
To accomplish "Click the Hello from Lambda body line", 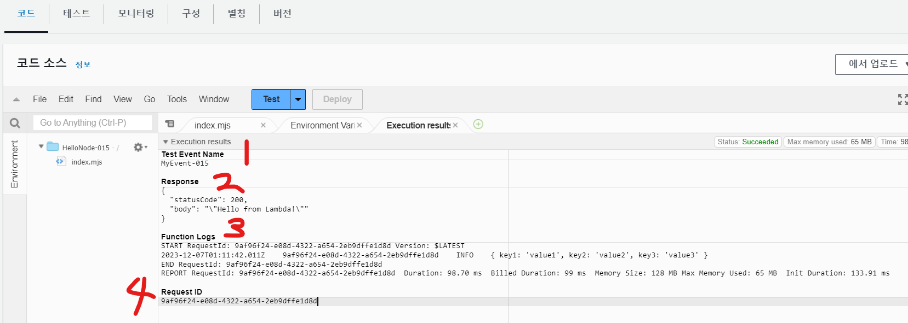I will (x=239, y=209).
